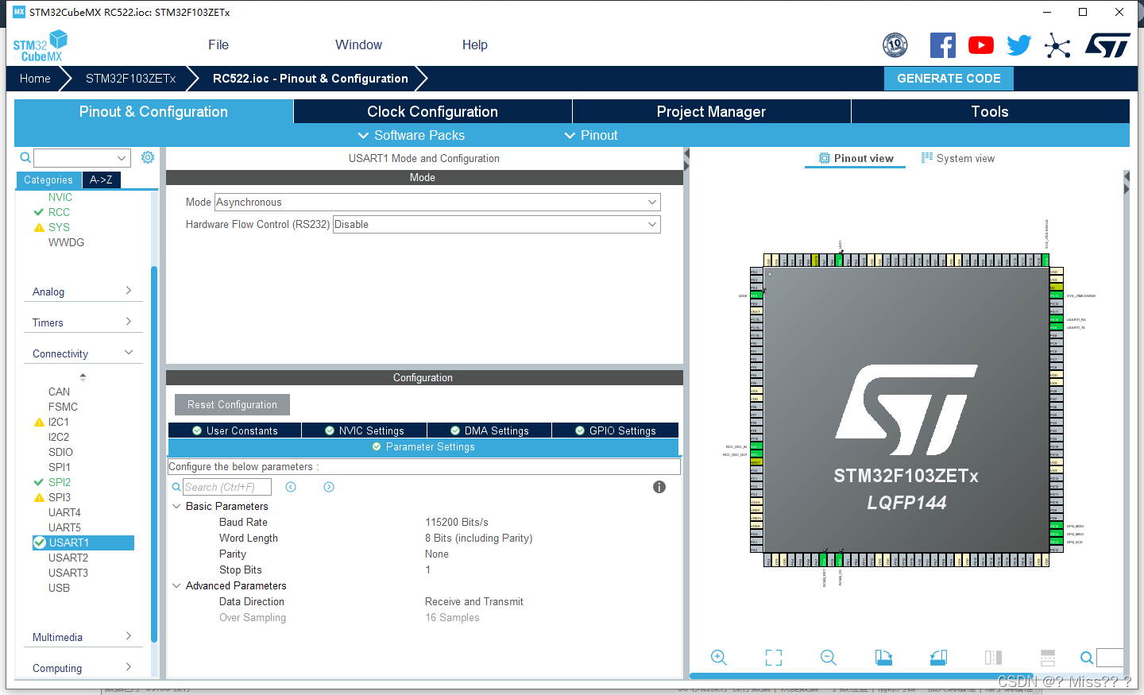The height and width of the screenshot is (695, 1144).
Task: Click the STM32CubeMX logo
Action: pyautogui.click(x=40, y=46)
